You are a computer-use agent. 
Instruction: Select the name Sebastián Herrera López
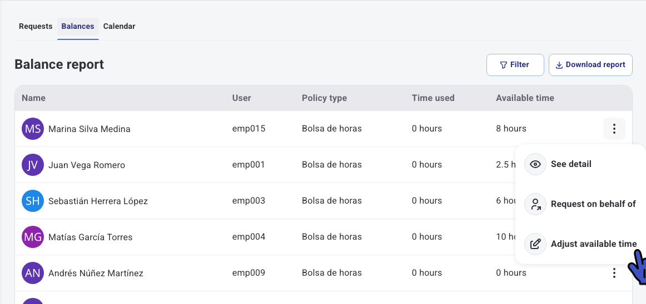[98, 201]
